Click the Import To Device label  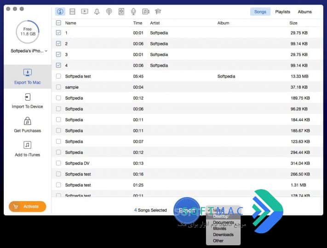tap(27, 107)
